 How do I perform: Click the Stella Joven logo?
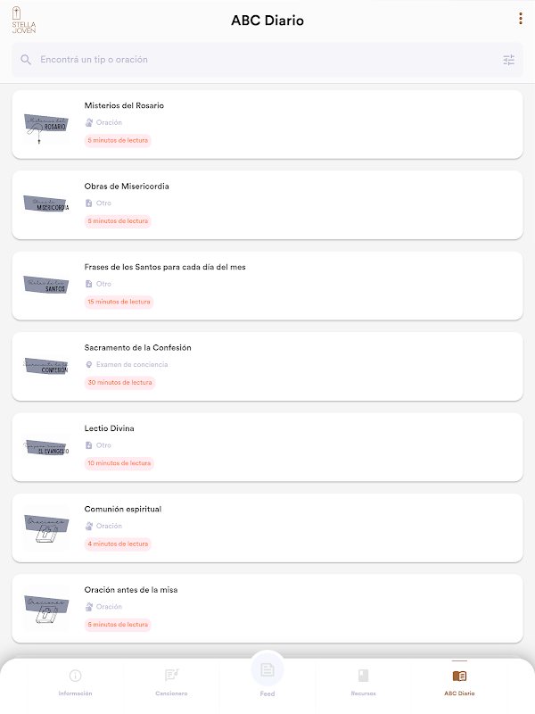point(24,20)
